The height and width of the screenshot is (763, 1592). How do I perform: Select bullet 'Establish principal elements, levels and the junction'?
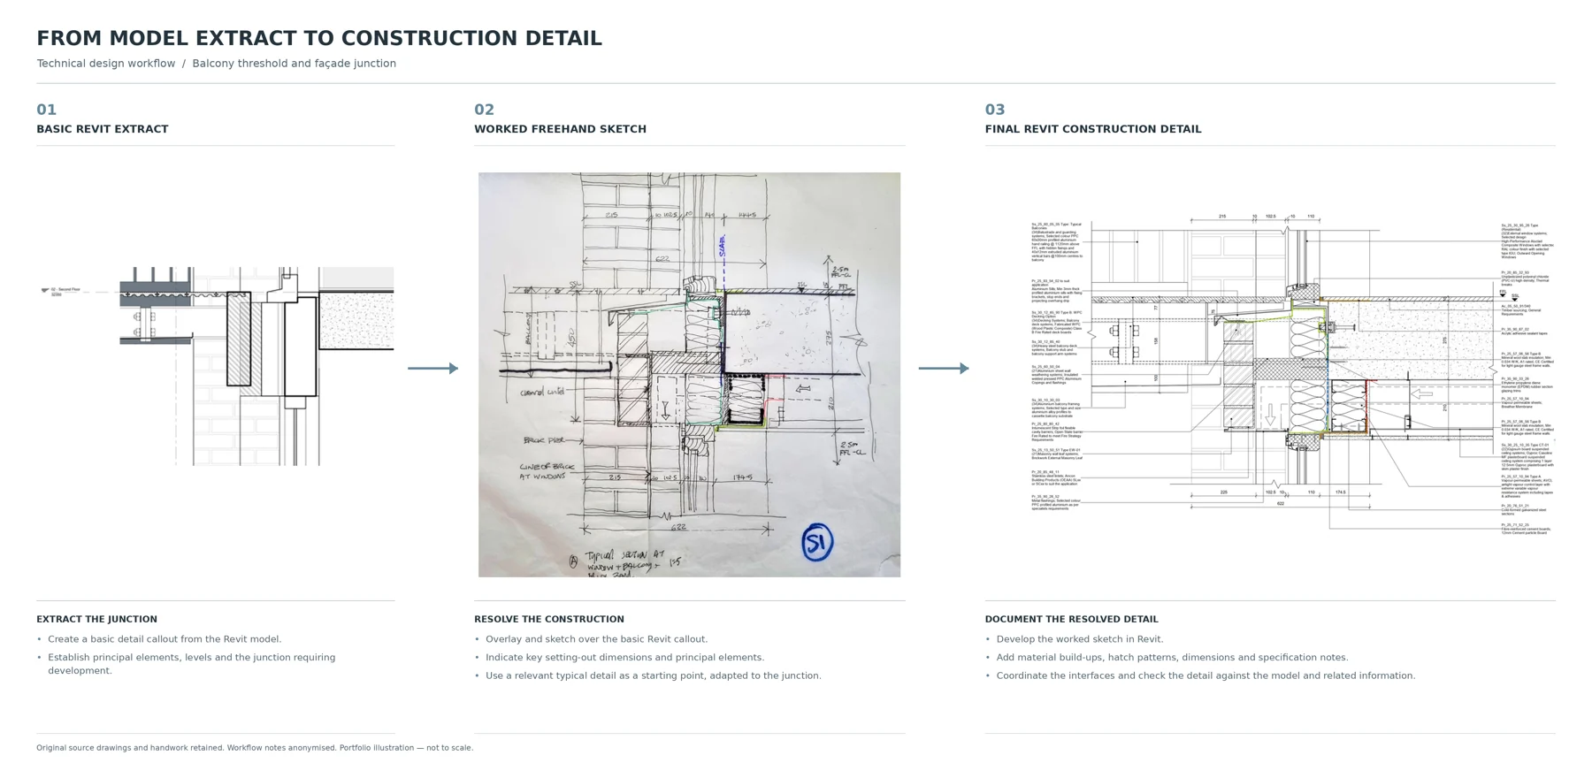(192, 664)
